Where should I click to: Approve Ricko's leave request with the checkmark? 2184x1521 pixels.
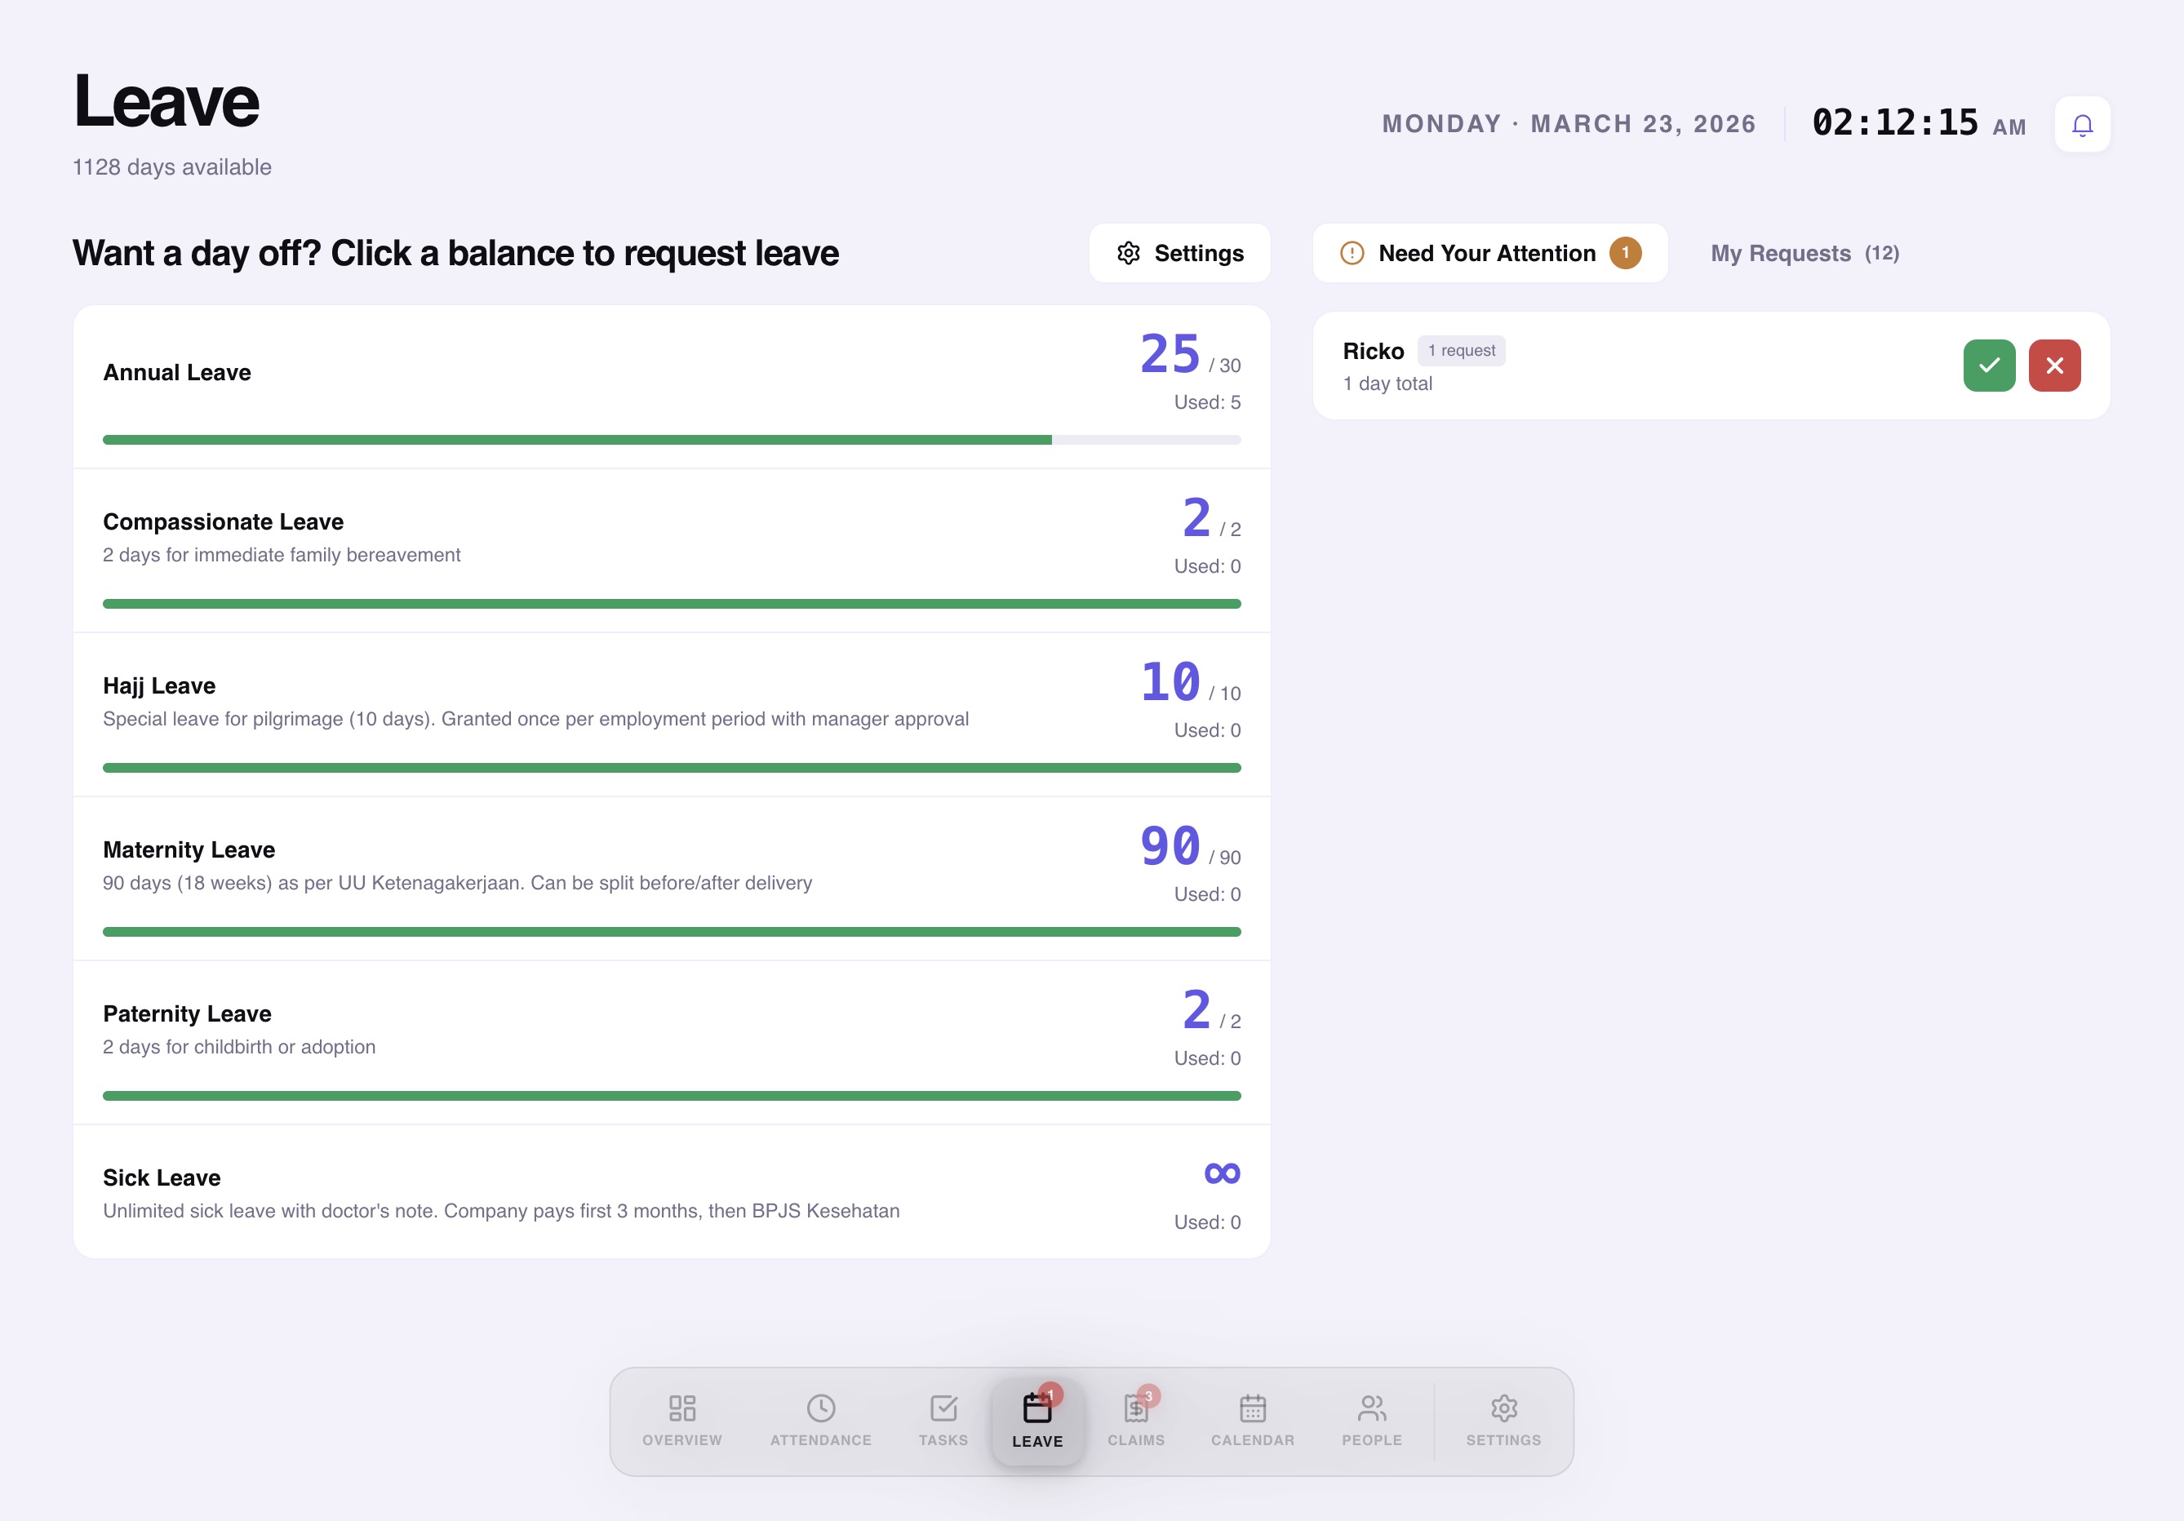pos(1989,364)
